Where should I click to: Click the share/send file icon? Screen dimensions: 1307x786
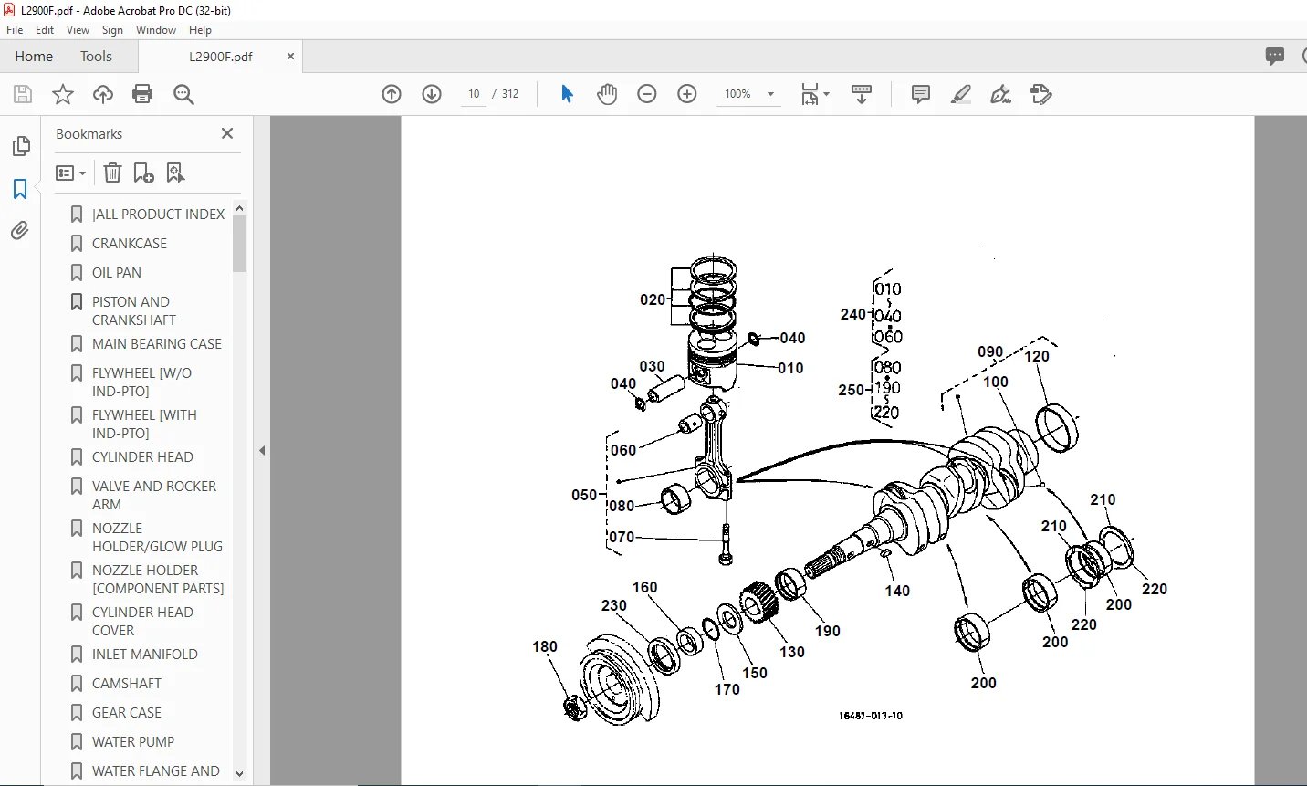[1041, 94]
